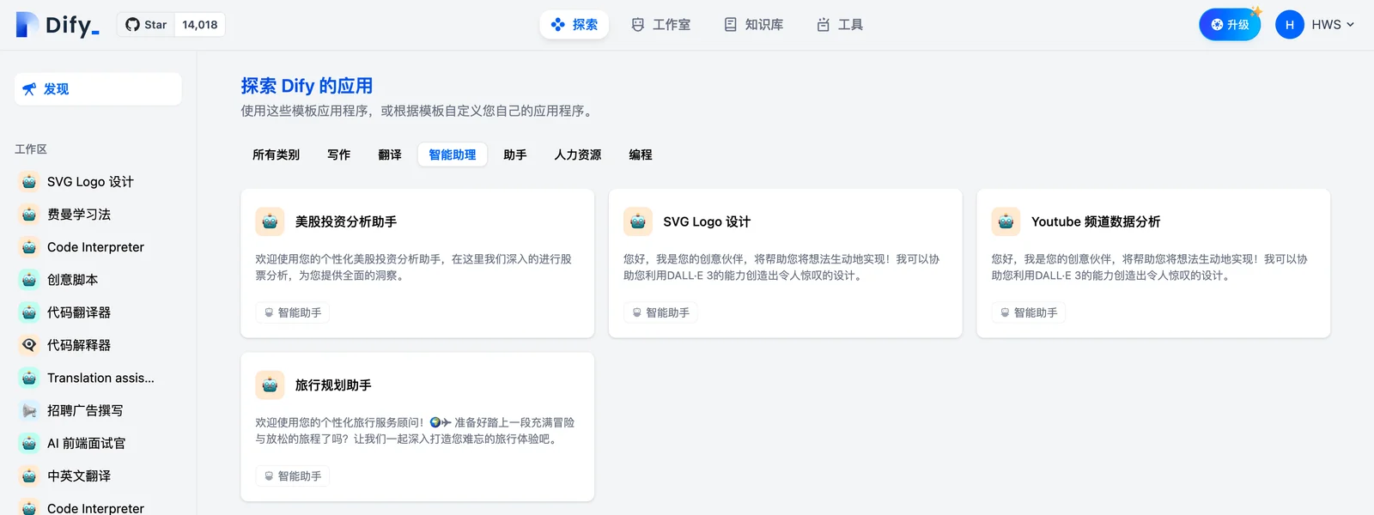Click the 美股投资分析助手 robot icon

[x=270, y=221]
